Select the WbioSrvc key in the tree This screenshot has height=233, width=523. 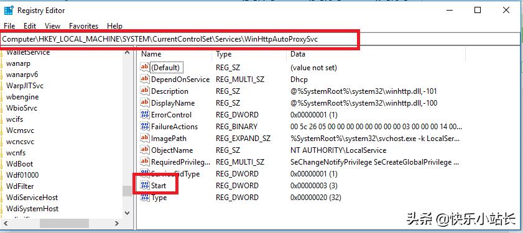coord(22,108)
